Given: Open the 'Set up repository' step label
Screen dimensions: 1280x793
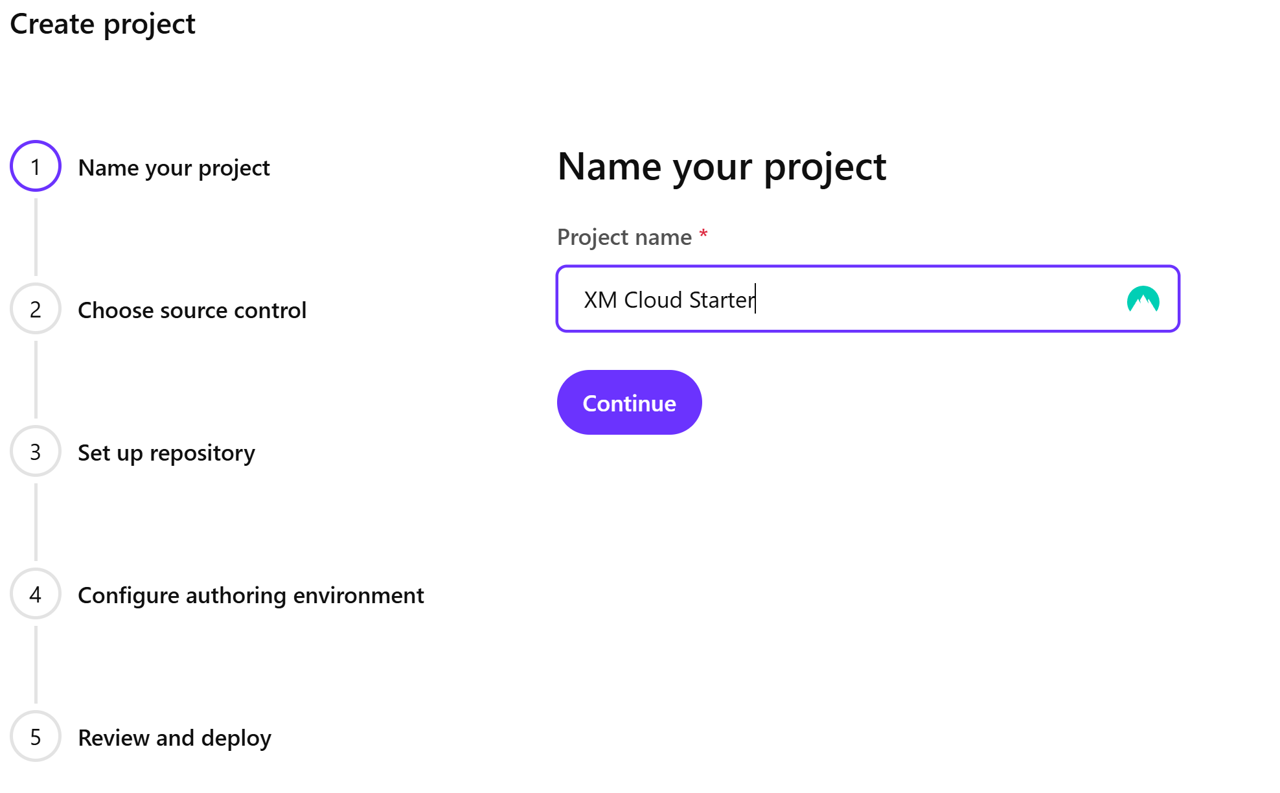Looking at the screenshot, I should pyautogui.click(x=166, y=453).
